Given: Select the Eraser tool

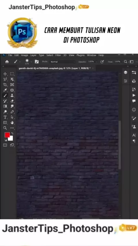Looking at the screenshot, I should click(x=12, y=101).
